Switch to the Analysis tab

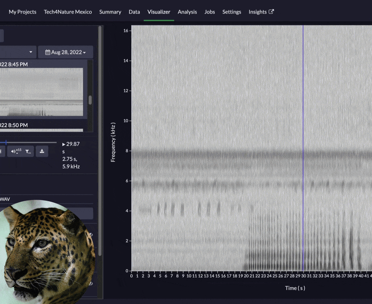click(x=187, y=12)
